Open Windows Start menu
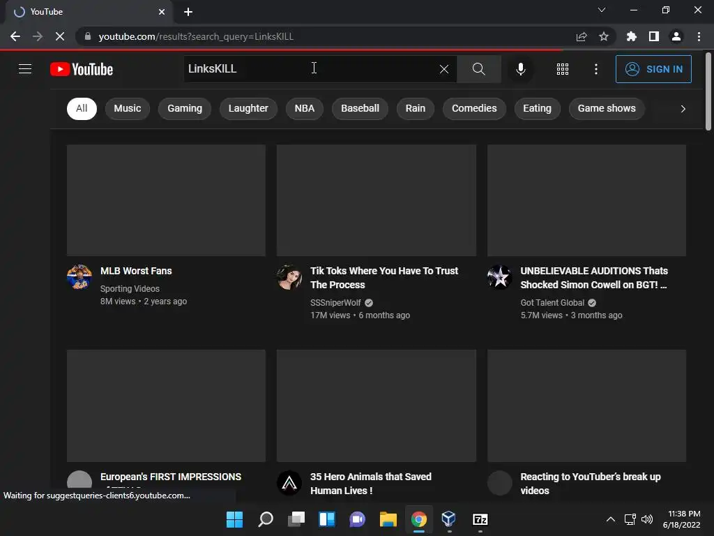The width and height of the screenshot is (714, 536). point(234,519)
